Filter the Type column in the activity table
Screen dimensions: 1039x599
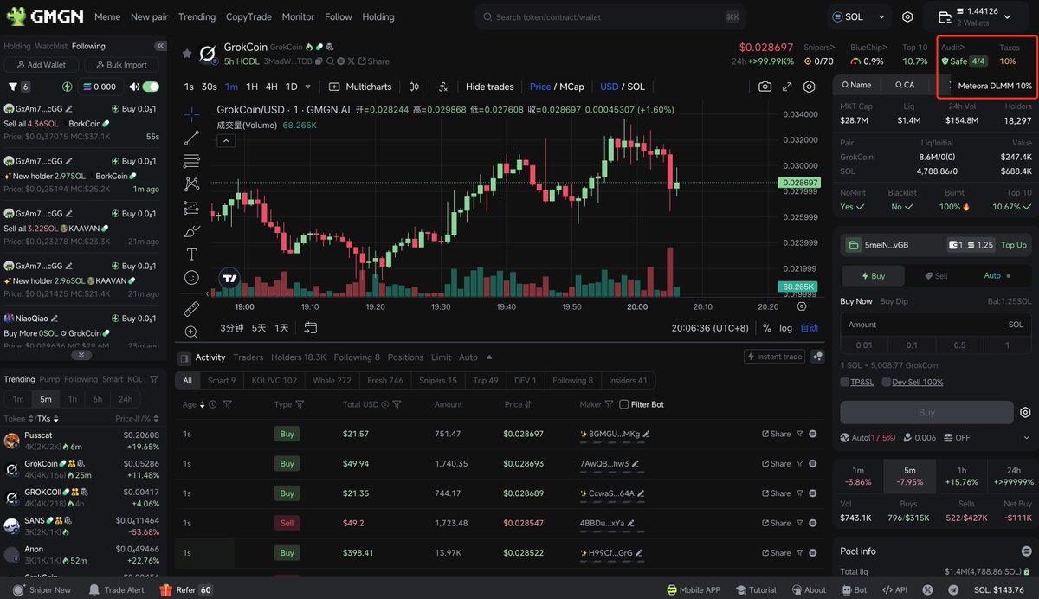point(300,404)
